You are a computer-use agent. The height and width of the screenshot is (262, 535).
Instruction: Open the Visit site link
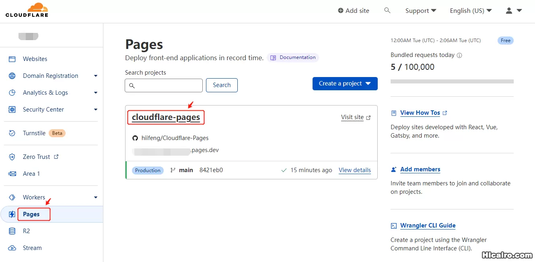pos(353,117)
